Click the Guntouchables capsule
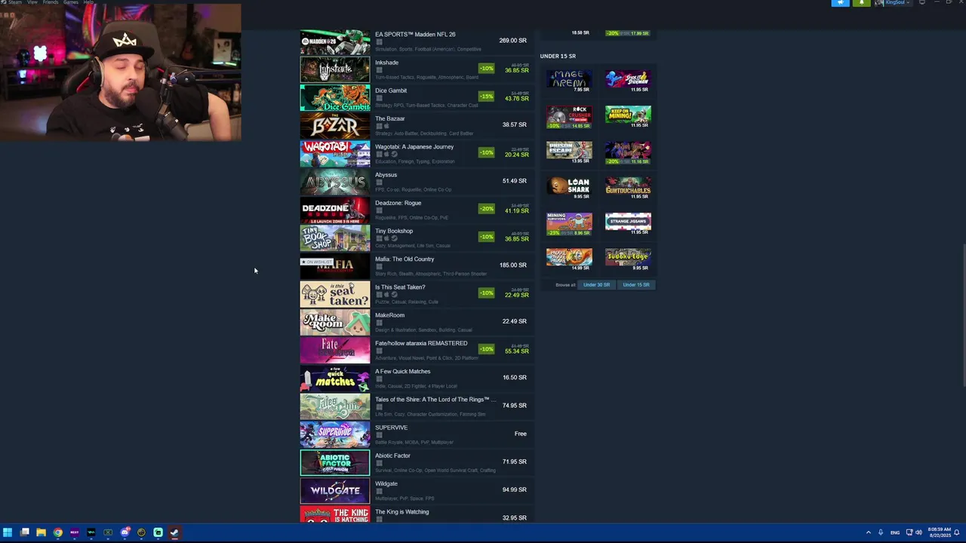966x543 pixels. tap(628, 188)
